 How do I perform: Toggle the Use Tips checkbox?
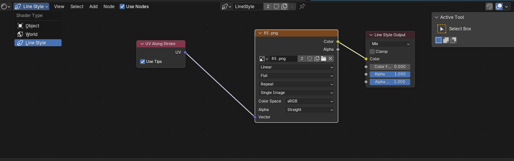pyautogui.click(x=142, y=61)
